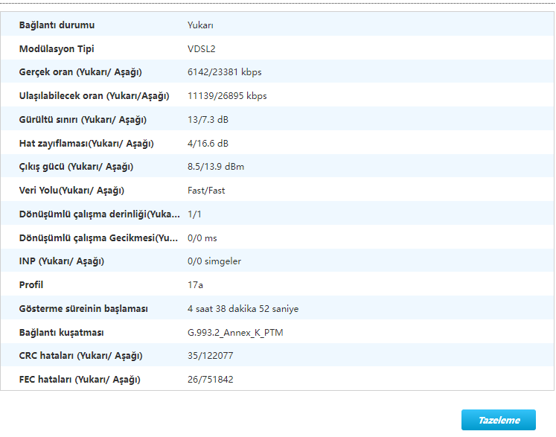Select 'Dönüşümlü çalışma derinliği' label
Viewport: 556px width, 437px height.
[99, 214]
